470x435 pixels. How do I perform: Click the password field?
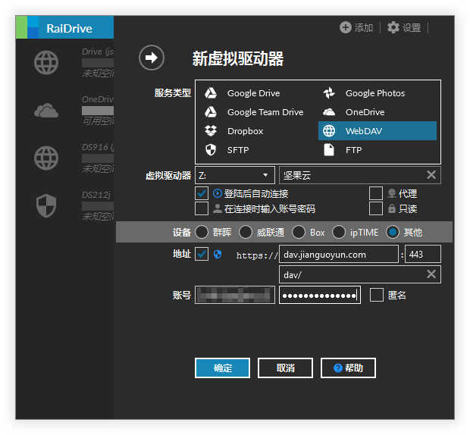click(320, 295)
